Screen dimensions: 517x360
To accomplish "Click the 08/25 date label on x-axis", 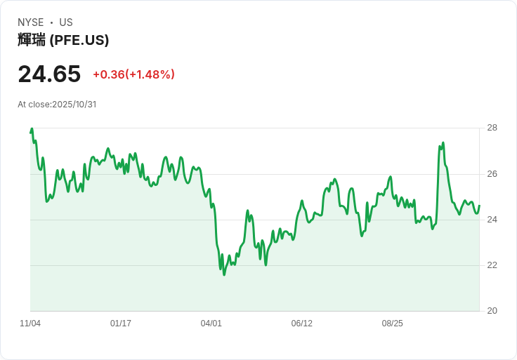I will (393, 324).
